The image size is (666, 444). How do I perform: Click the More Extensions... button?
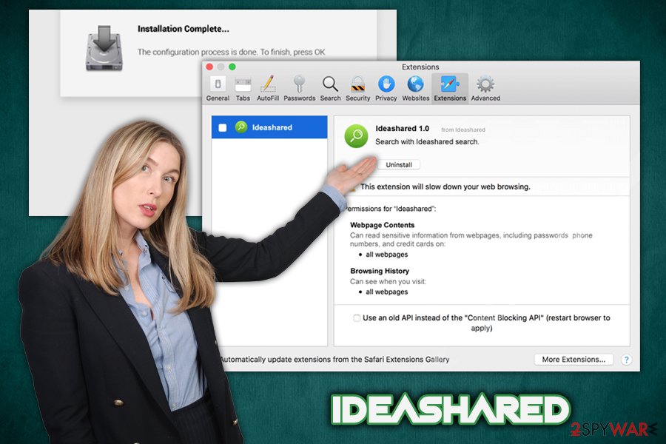pyautogui.click(x=573, y=360)
